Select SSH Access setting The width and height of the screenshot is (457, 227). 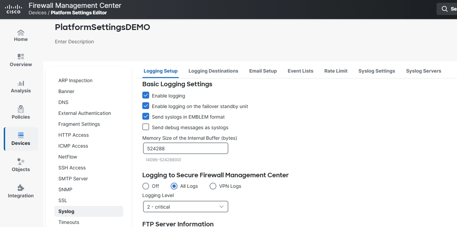(x=72, y=168)
